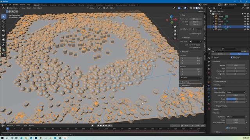The image size is (250, 140).
Task: Open the World properties tab
Action: (x=209, y=73)
